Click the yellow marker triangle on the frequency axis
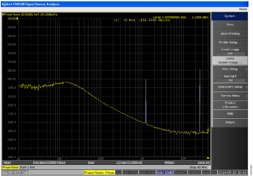Image resolution: width=253 pixels, height=176 pixels. 208,158
